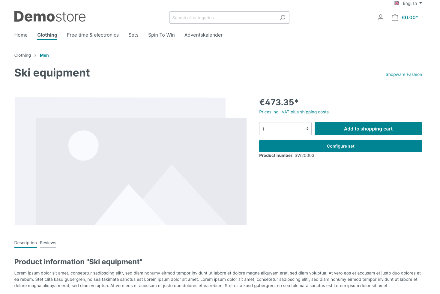This screenshot has height=294, width=440.
Task: Click the €473.35* product price
Action: pos(279,102)
